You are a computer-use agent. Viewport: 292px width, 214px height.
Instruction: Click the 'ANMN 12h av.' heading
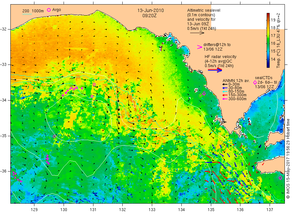pos(236,81)
